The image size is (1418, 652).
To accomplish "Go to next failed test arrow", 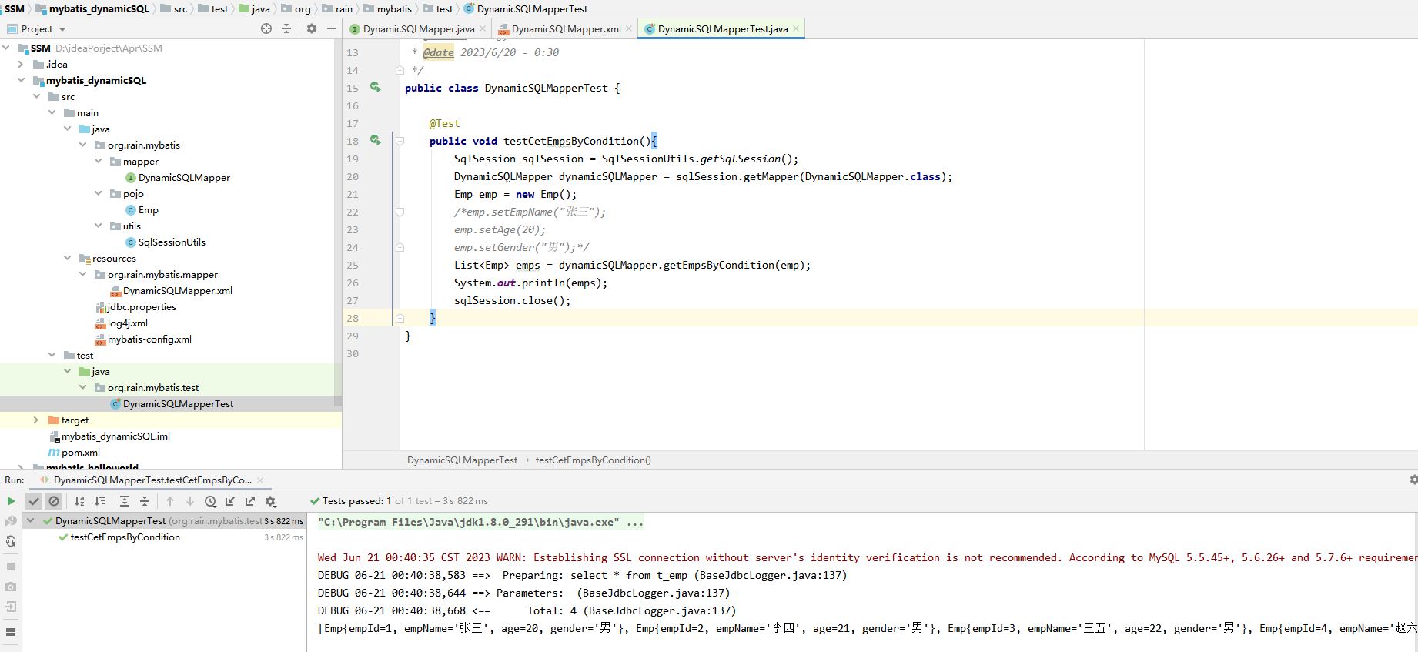I will pos(190,501).
